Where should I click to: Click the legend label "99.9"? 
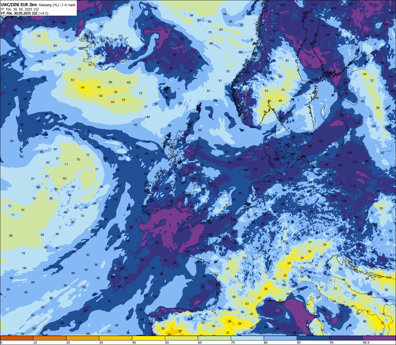(x=366, y=343)
